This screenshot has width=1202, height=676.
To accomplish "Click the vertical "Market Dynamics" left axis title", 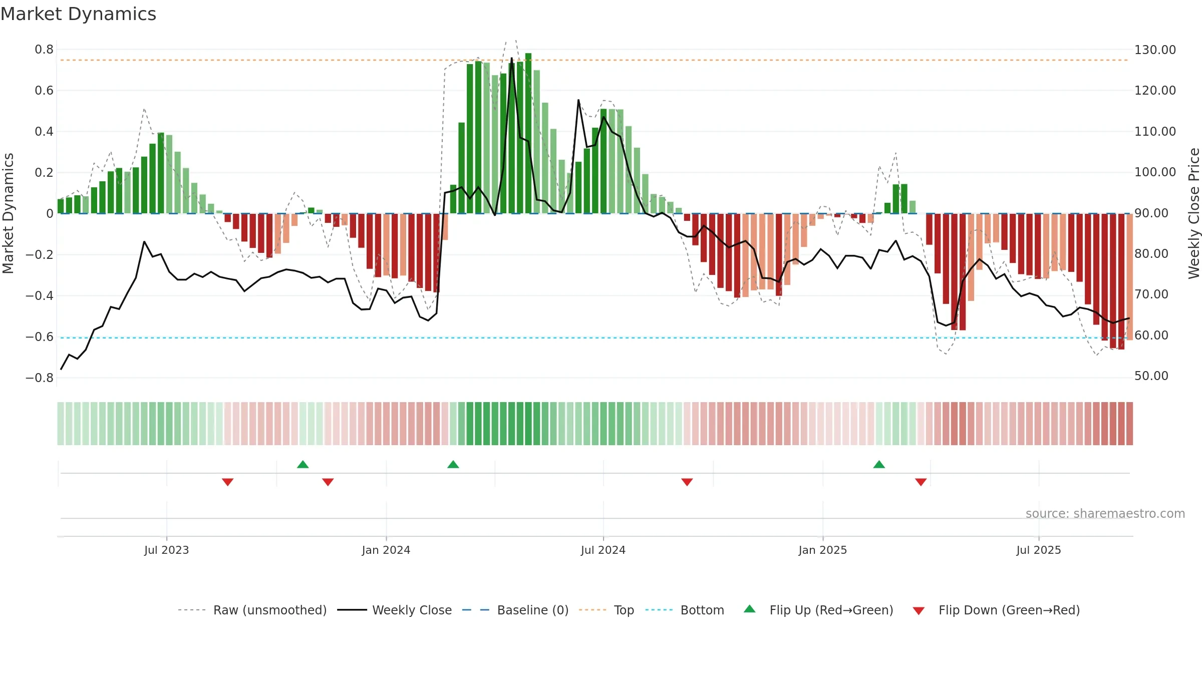I will click(8, 213).
